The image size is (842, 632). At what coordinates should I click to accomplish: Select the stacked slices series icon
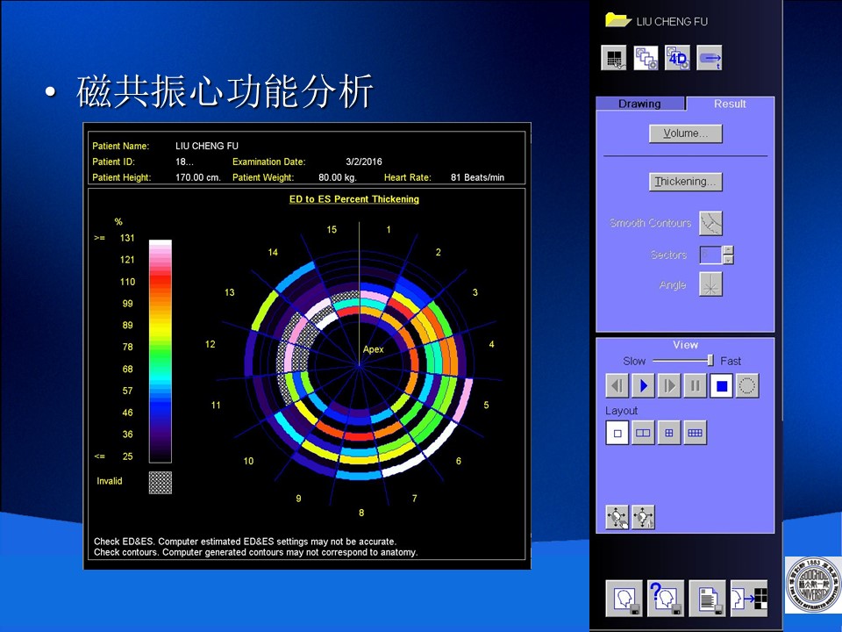[x=646, y=58]
